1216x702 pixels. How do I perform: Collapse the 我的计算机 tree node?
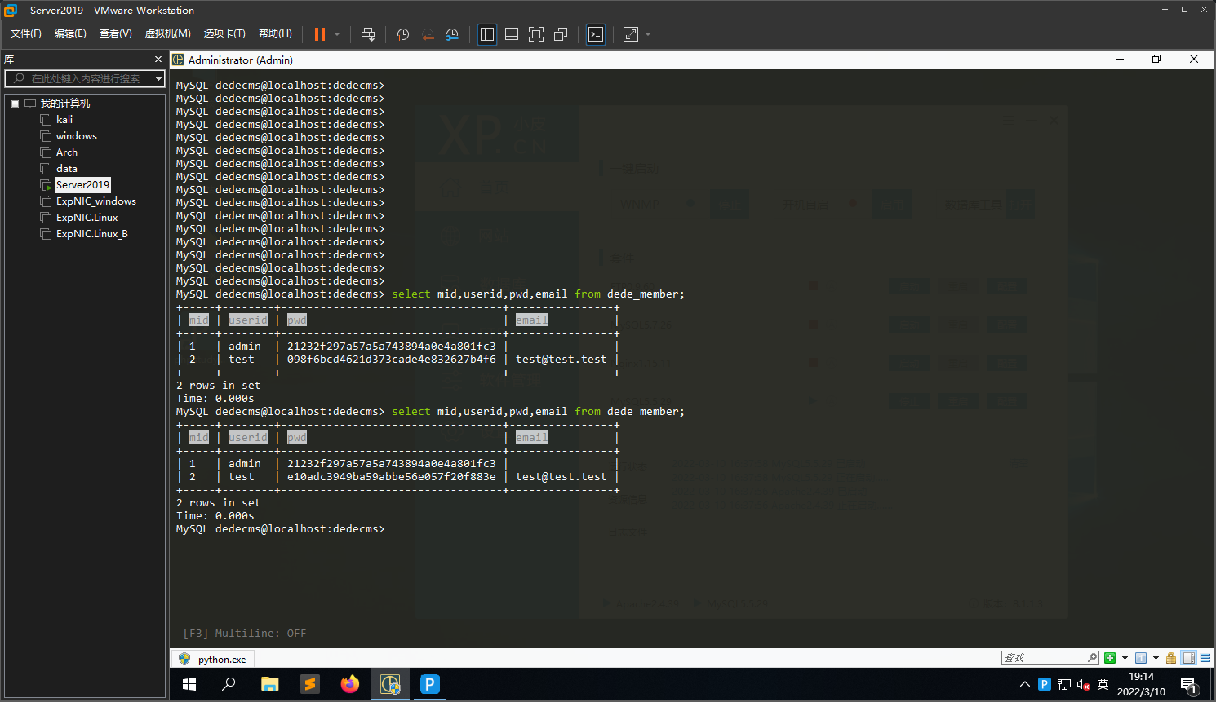click(x=15, y=104)
